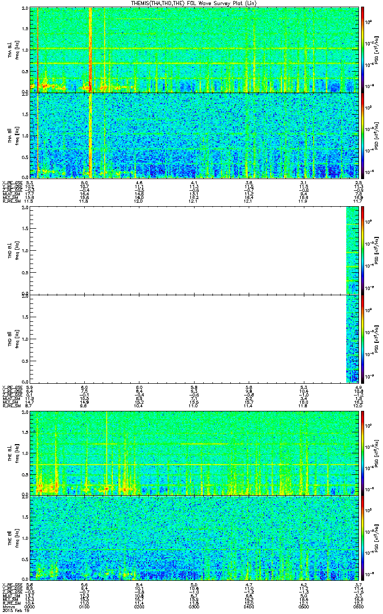Click the red vertical burst in THA BL
383x614 pixels.
tap(90, 50)
